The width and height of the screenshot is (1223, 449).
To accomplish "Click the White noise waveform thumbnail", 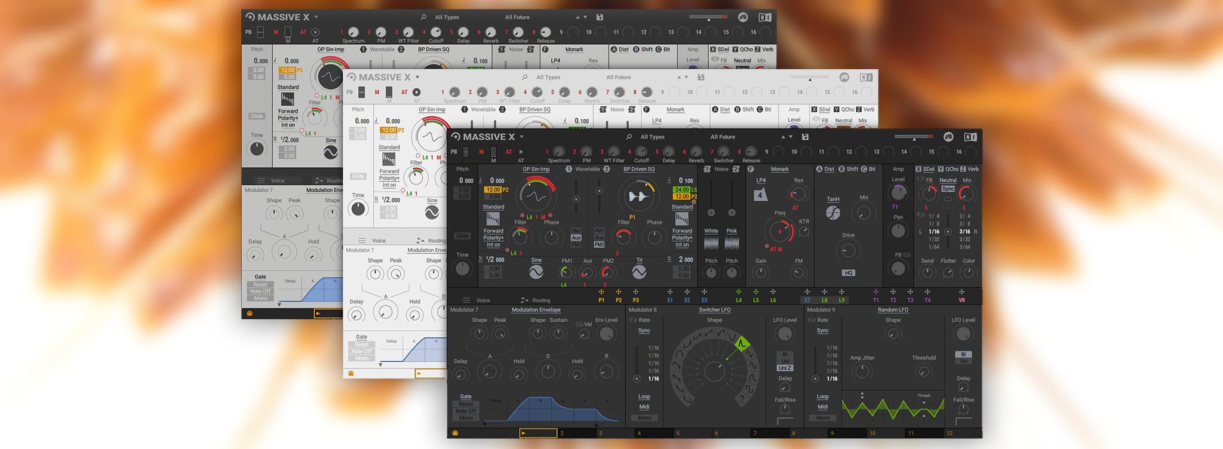I will click(711, 243).
